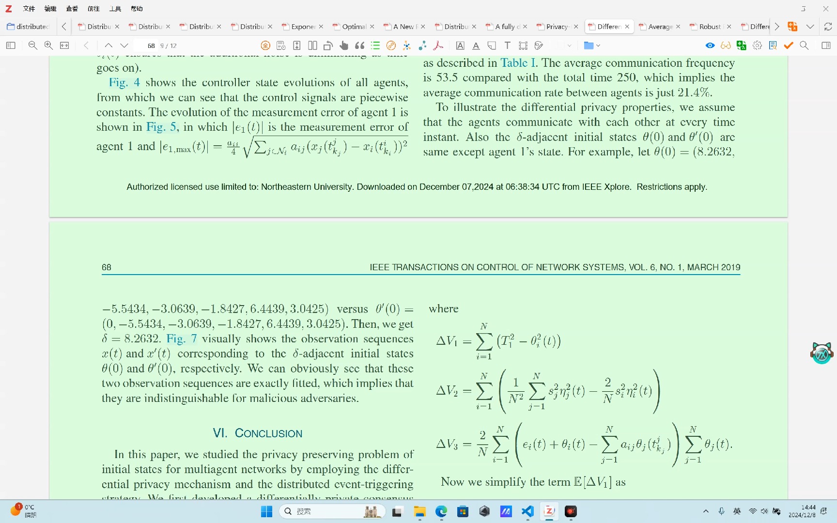This screenshot has height=523, width=837.
Task: Select the Underline annotation tool
Action: [476, 45]
